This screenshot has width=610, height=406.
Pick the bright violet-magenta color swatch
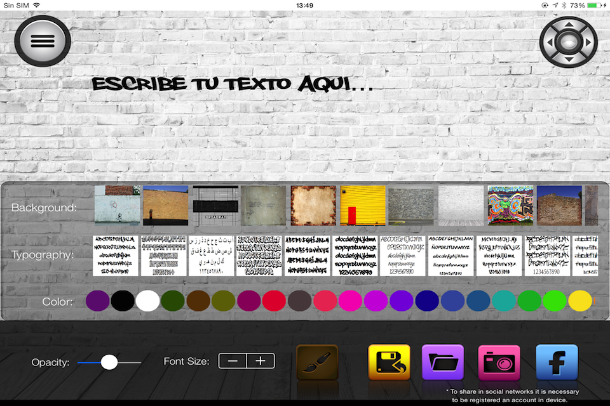[376, 301]
